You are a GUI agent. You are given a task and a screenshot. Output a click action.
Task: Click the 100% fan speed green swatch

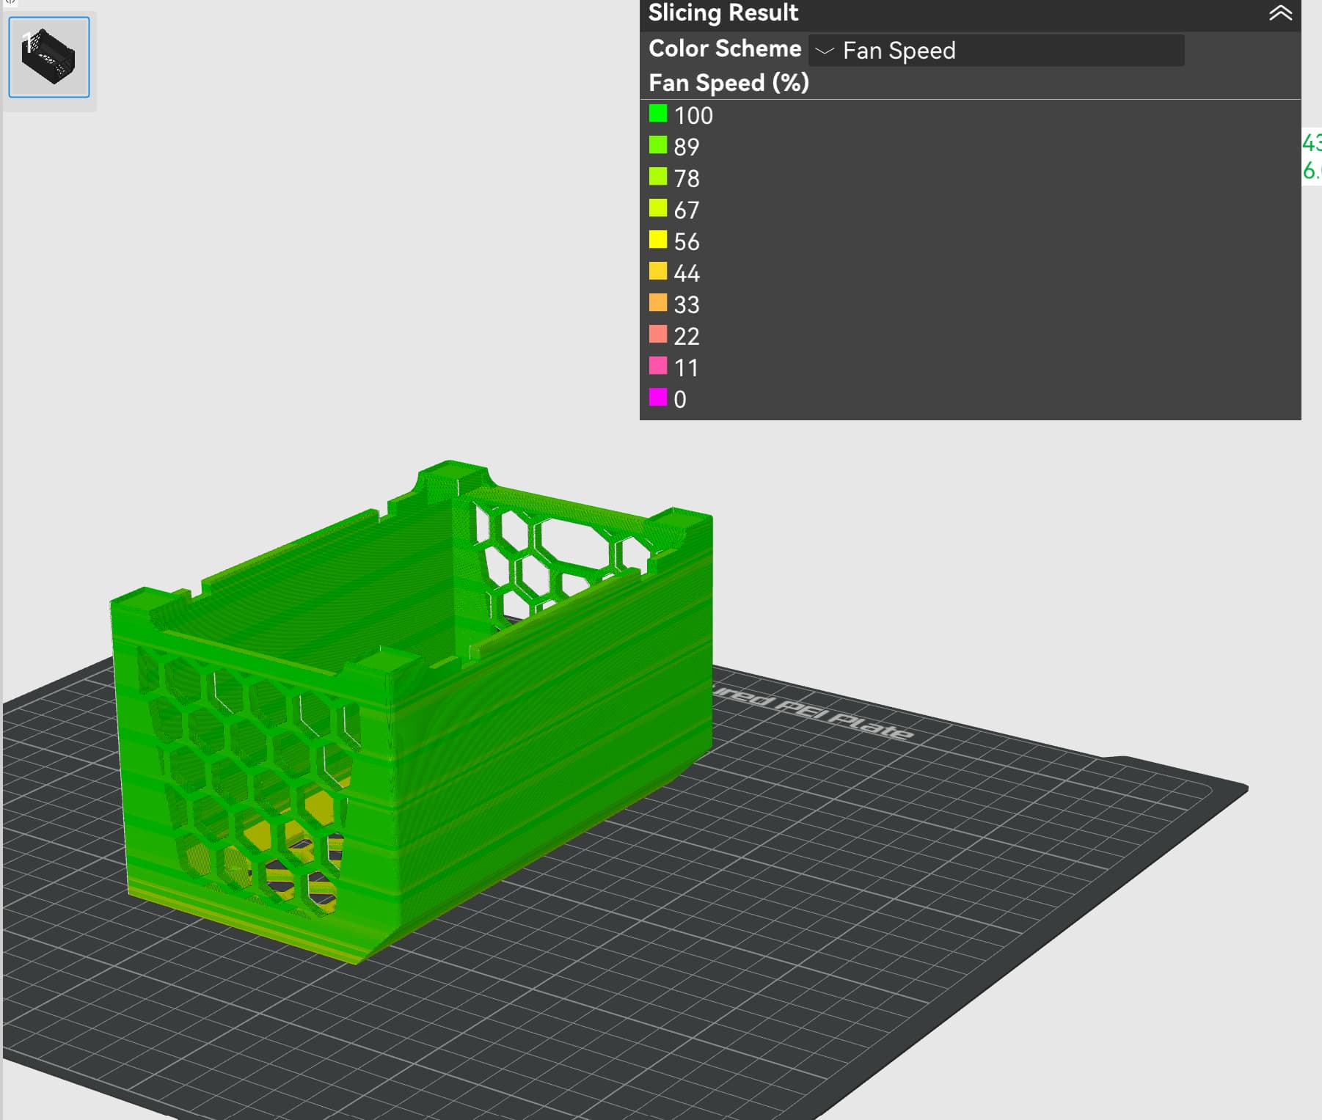(658, 114)
